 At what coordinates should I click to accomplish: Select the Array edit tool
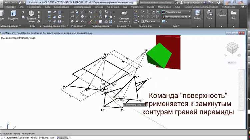point(111,21)
